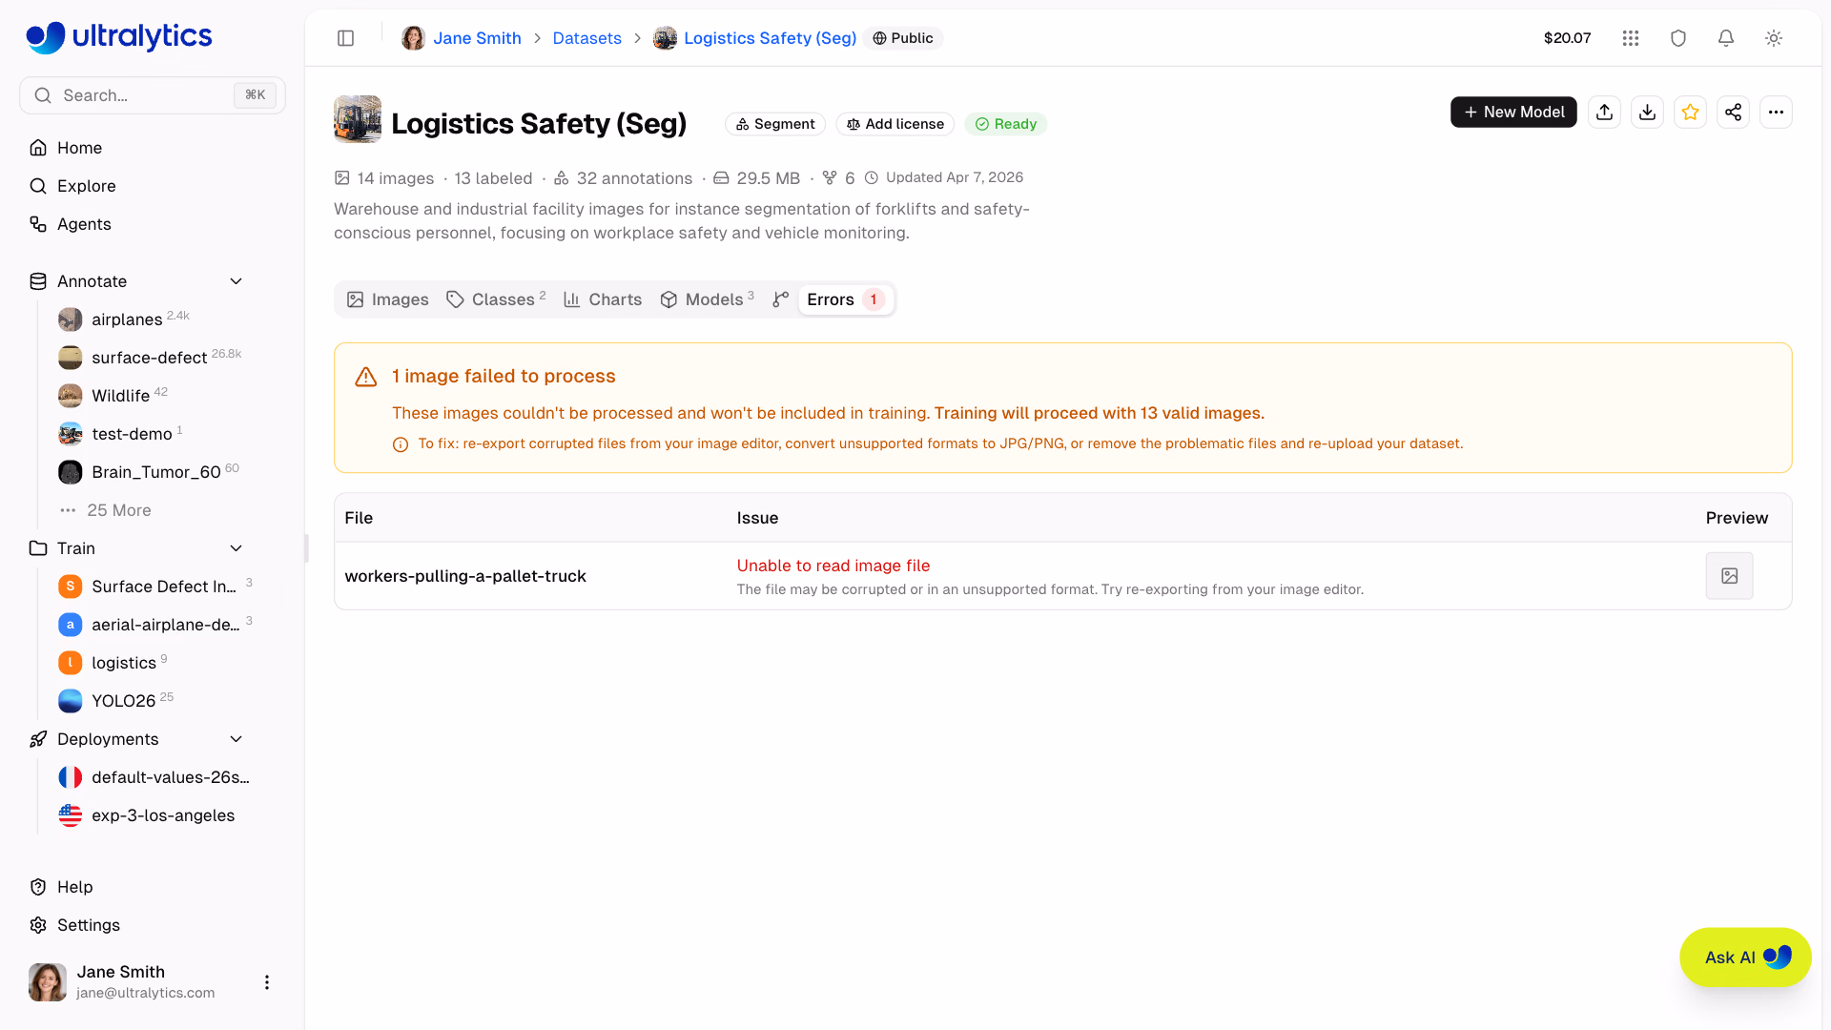Collapse the Train section

[237, 548]
